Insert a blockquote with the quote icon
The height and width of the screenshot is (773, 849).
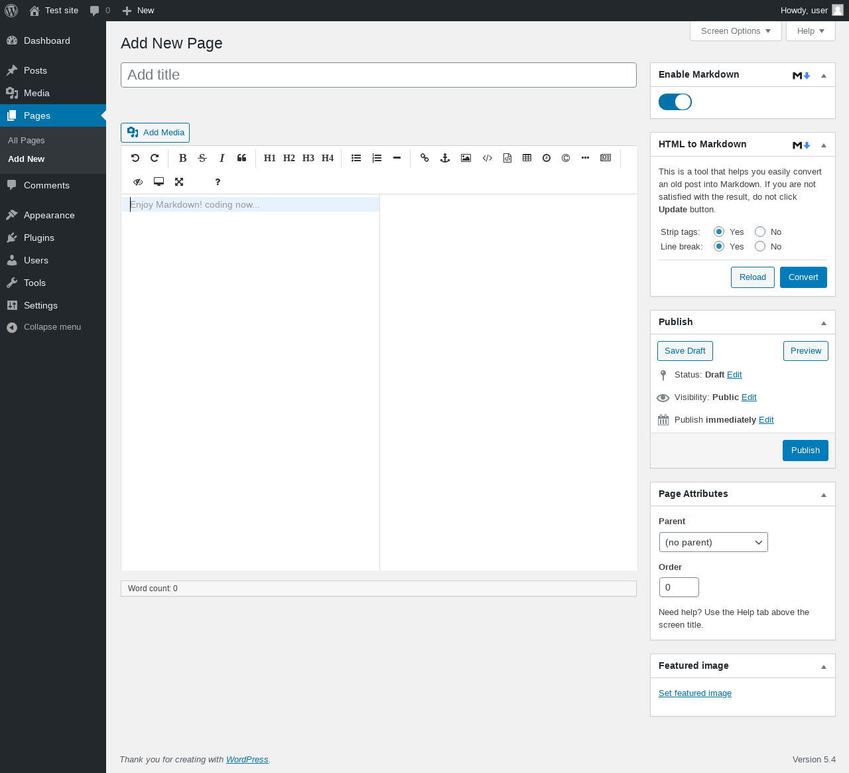[x=241, y=158]
